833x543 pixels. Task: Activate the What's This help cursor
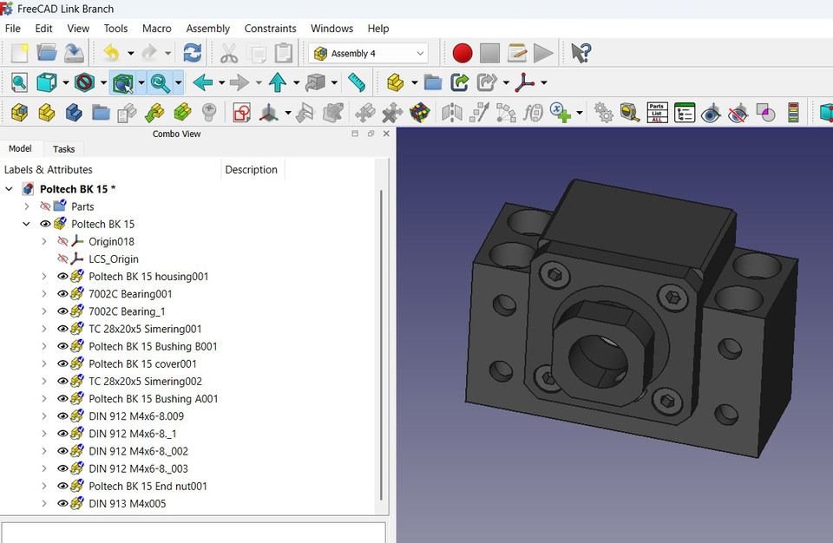click(580, 53)
